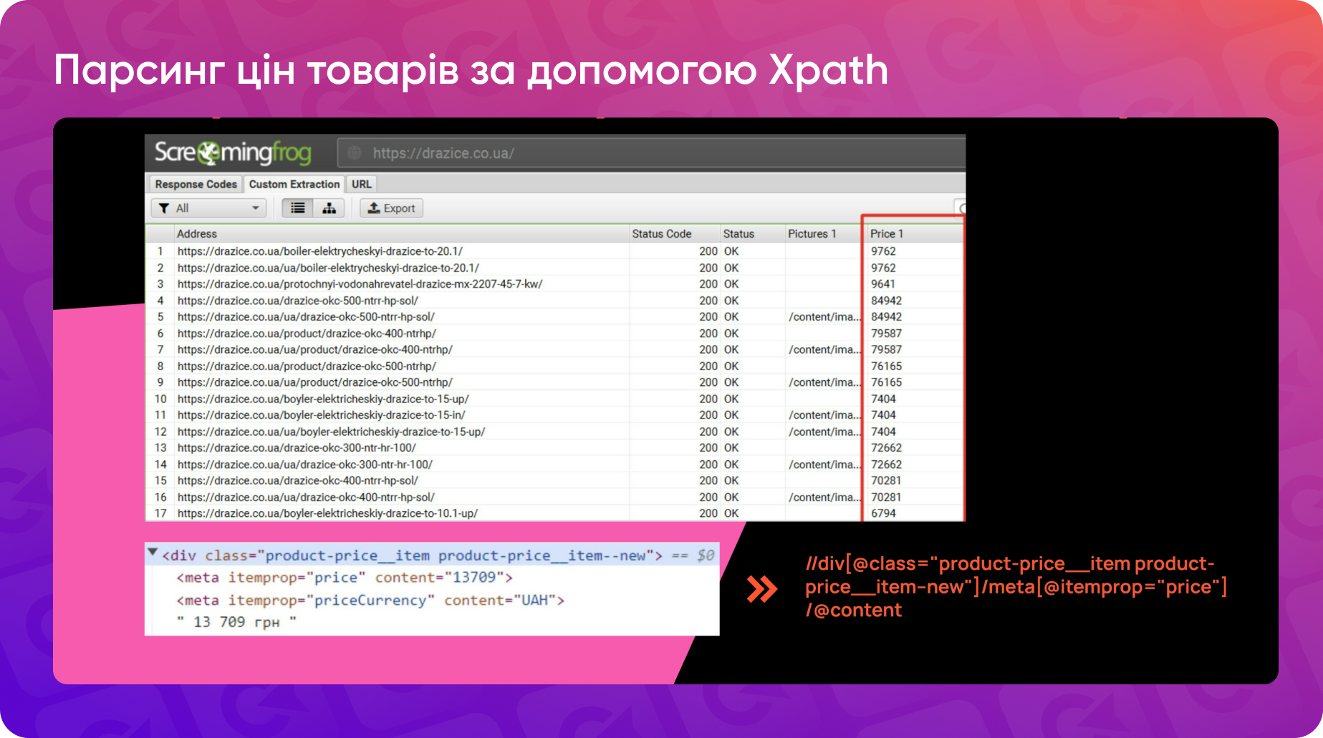The height and width of the screenshot is (738, 1323).
Task: Switch to list view icon
Action: [x=297, y=208]
